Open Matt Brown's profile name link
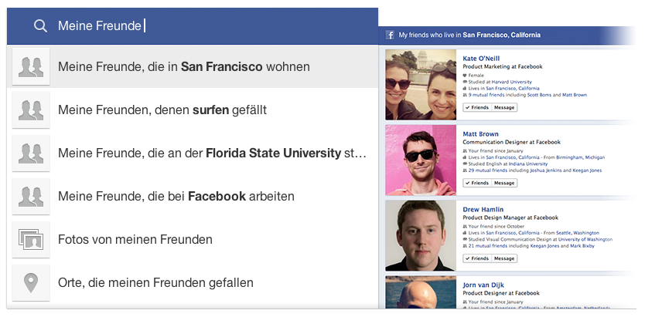The height and width of the screenshot is (317, 662). [x=480, y=134]
